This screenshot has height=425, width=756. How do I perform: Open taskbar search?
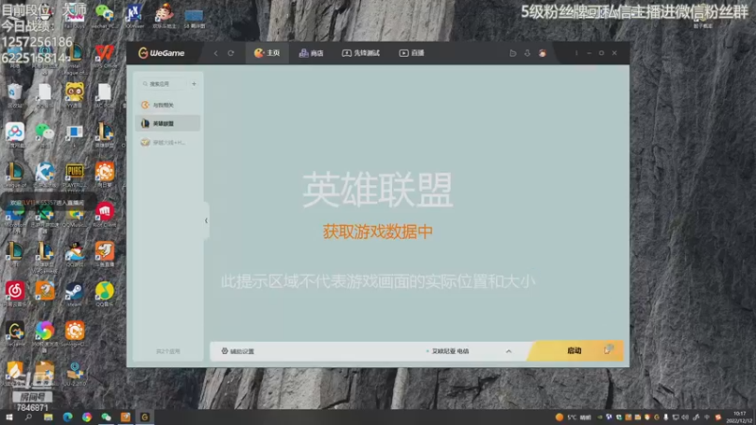[x=28, y=417]
